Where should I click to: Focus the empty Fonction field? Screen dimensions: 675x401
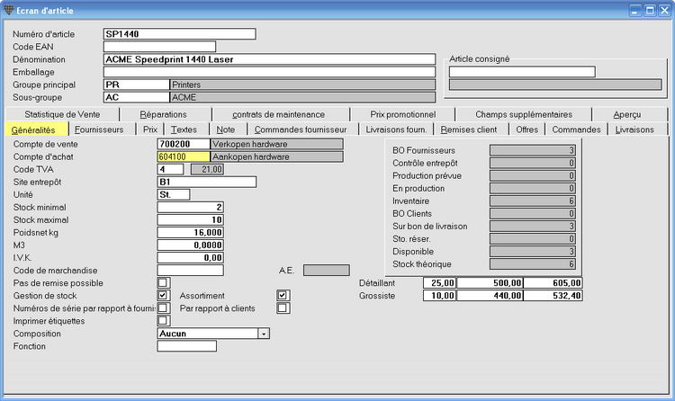point(187,346)
